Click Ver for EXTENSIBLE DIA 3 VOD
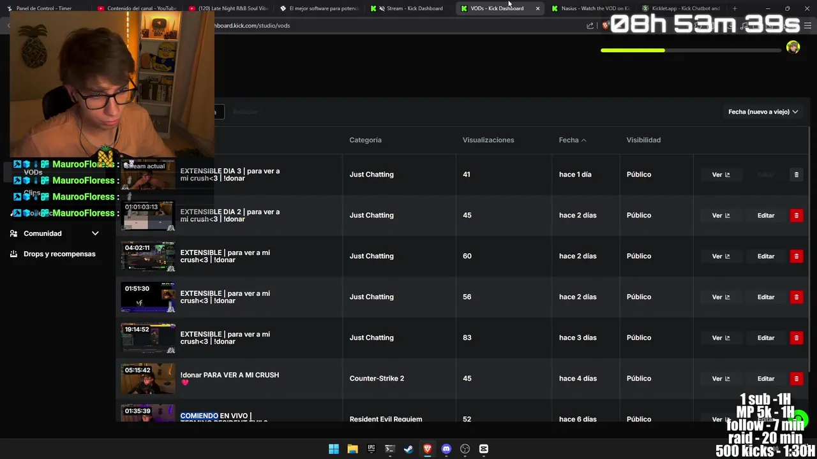This screenshot has height=459, width=817. 721,175
